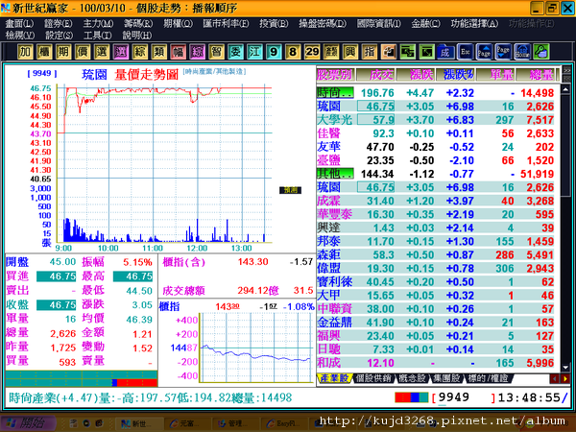Click the red-blue-teal color bar by code box
This screenshot has height=432, width=576.
coord(412,397)
